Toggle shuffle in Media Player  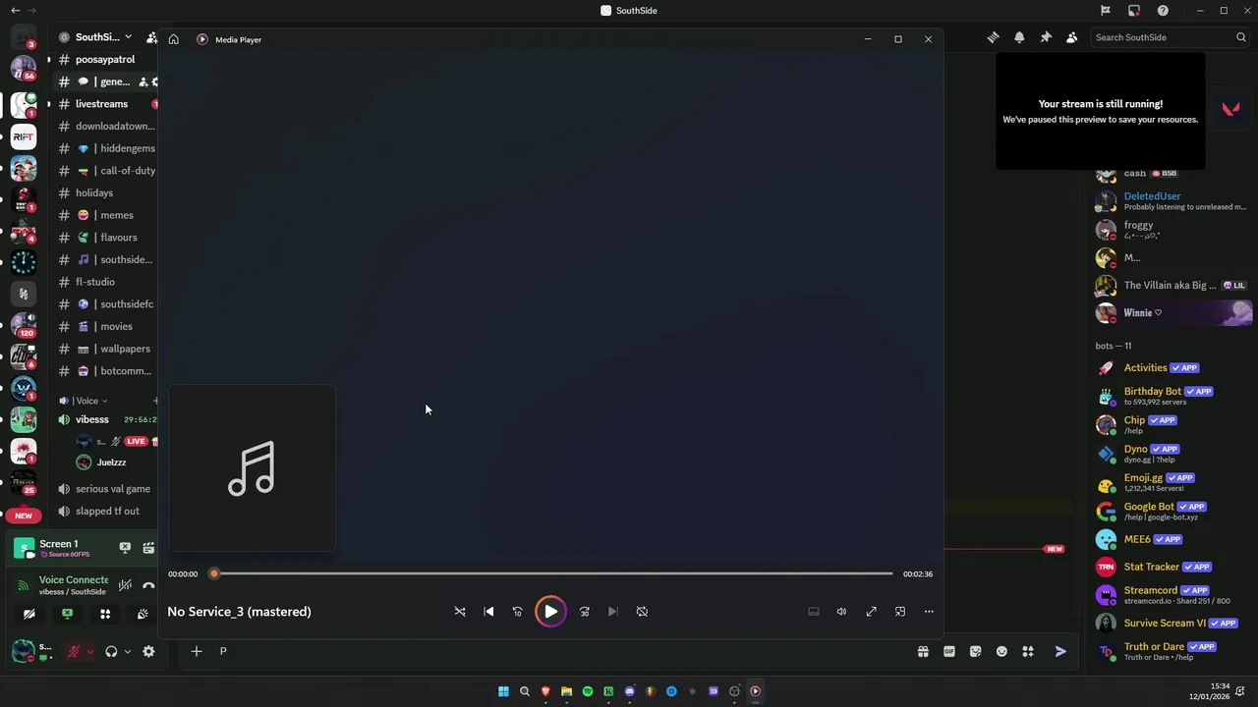coord(460,612)
